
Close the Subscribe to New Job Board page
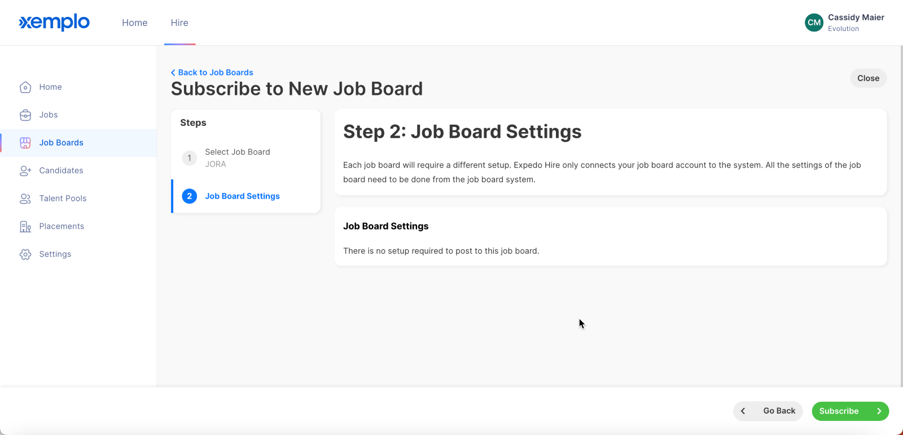pos(868,78)
